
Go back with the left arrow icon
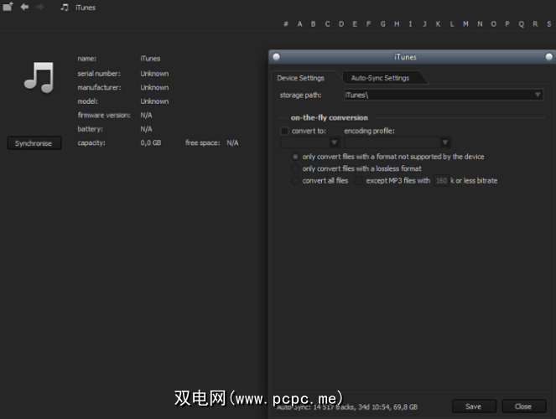[24, 7]
